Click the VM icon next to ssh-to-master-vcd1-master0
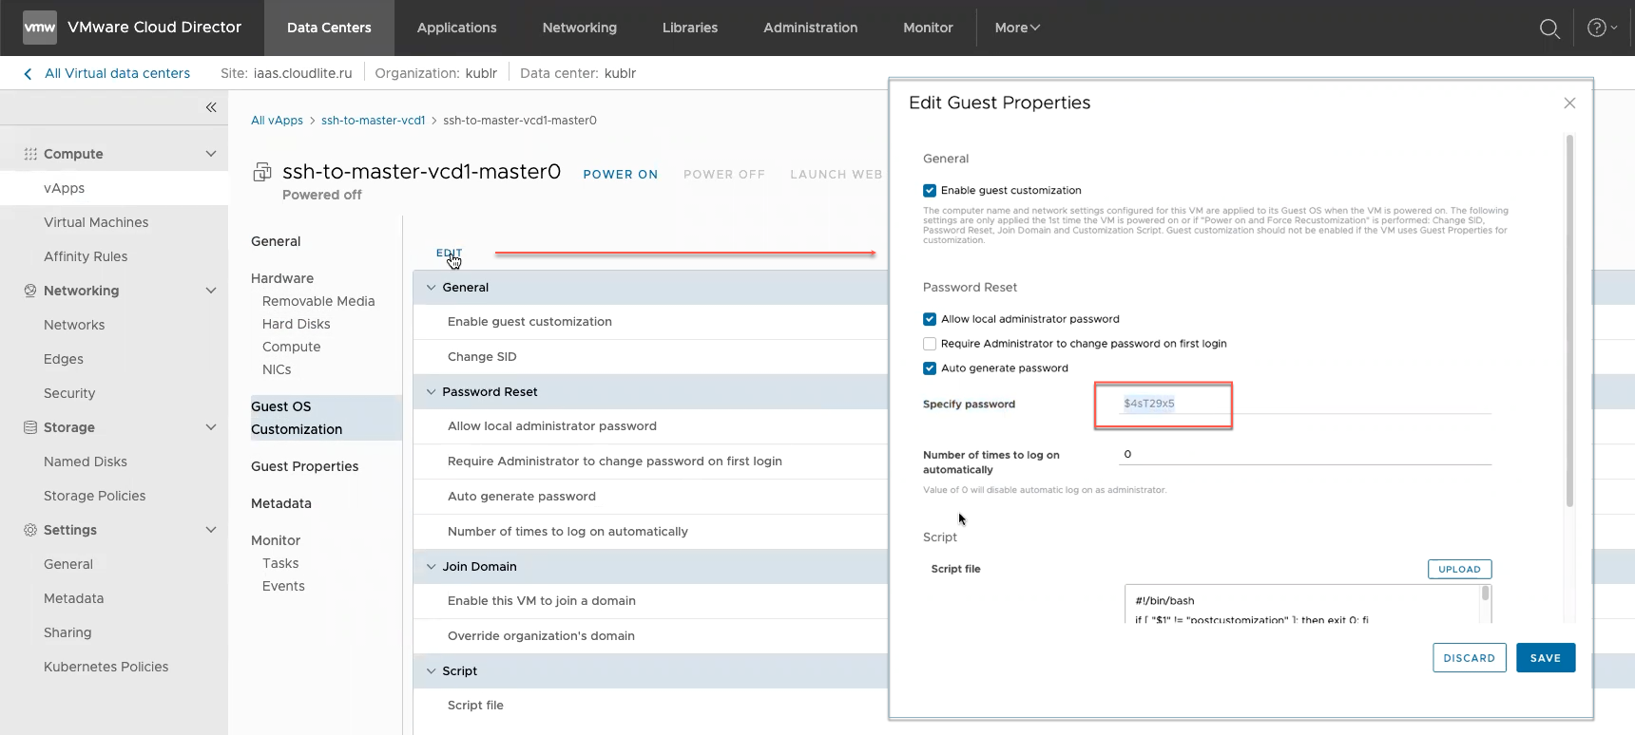The image size is (1635, 735). click(x=261, y=172)
